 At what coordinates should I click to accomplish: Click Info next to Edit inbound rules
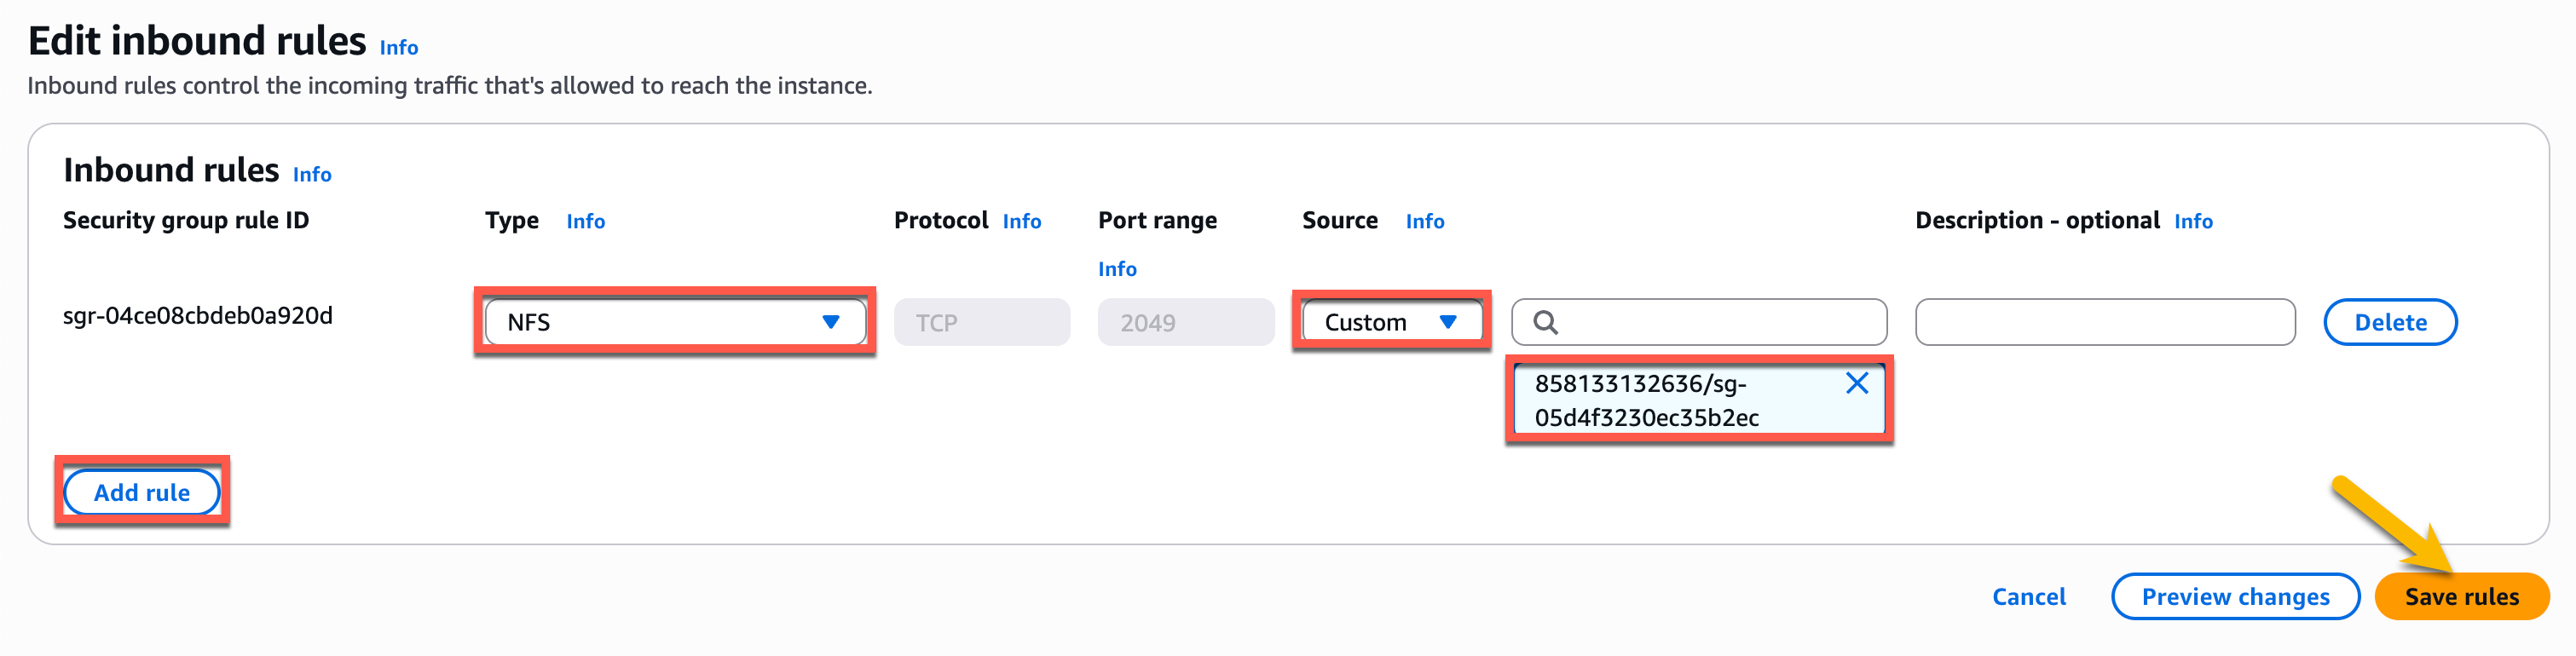(x=398, y=47)
